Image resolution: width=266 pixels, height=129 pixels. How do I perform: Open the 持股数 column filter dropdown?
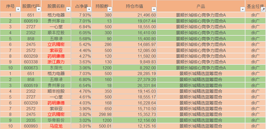pos(110,9)
